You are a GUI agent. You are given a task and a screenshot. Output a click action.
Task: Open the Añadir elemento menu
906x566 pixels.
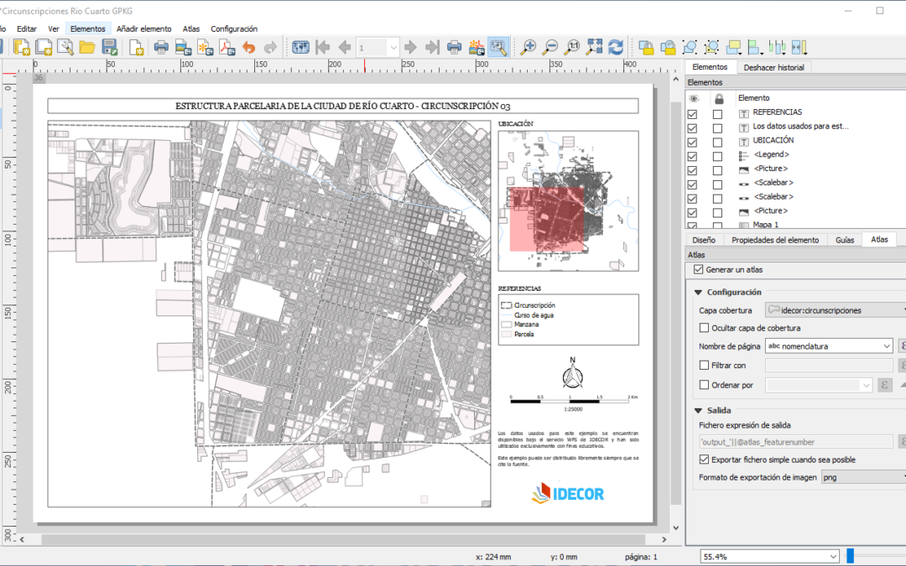(x=144, y=29)
